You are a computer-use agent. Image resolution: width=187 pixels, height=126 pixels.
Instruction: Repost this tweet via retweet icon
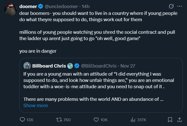click(59, 119)
